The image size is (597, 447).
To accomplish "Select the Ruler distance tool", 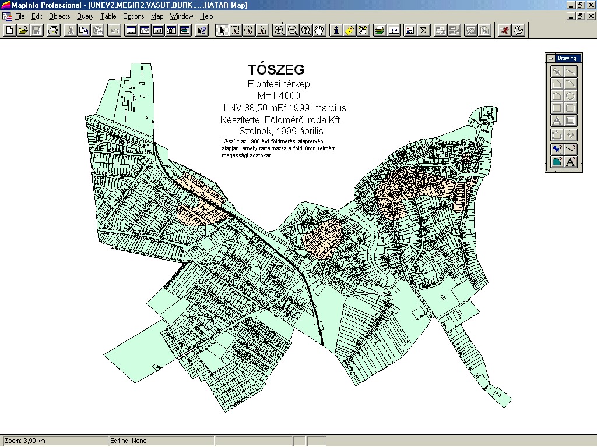I will [x=394, y=30].
